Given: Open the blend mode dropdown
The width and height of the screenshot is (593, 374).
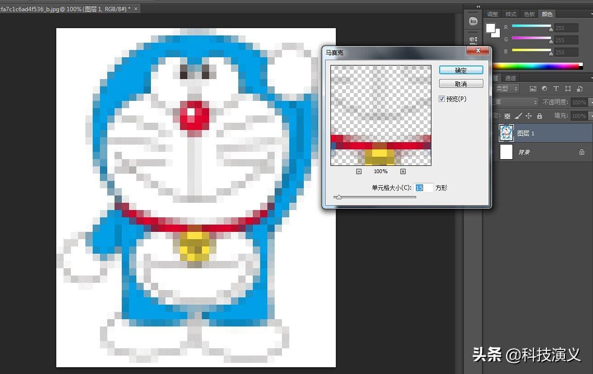Looking at the screenshot, I should 515,102.
